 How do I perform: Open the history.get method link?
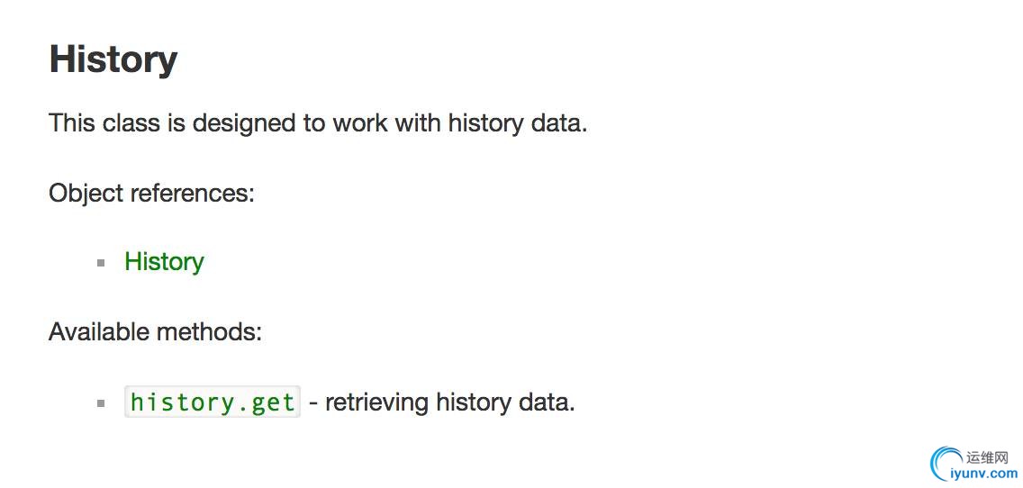(213, 402)
